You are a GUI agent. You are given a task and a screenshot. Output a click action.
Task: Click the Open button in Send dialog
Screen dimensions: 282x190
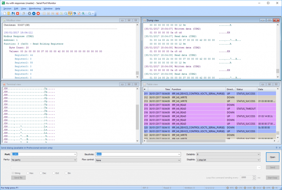(x=272, y=157)
